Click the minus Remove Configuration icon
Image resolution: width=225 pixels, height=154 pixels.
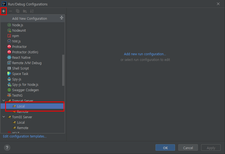[x=11, y=11]
